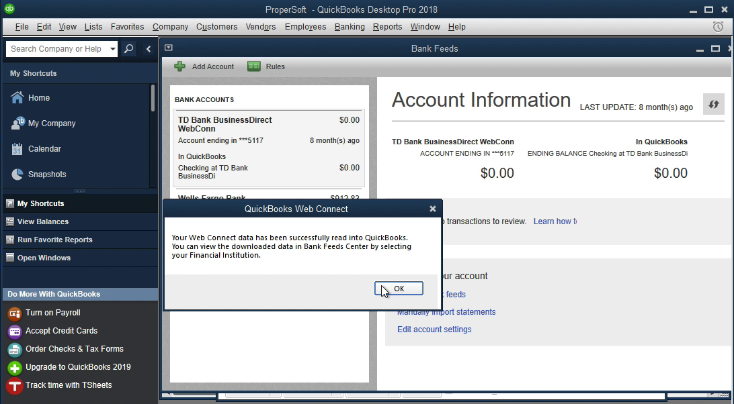Click OK in Web Connect dialog

pos(399,289)
